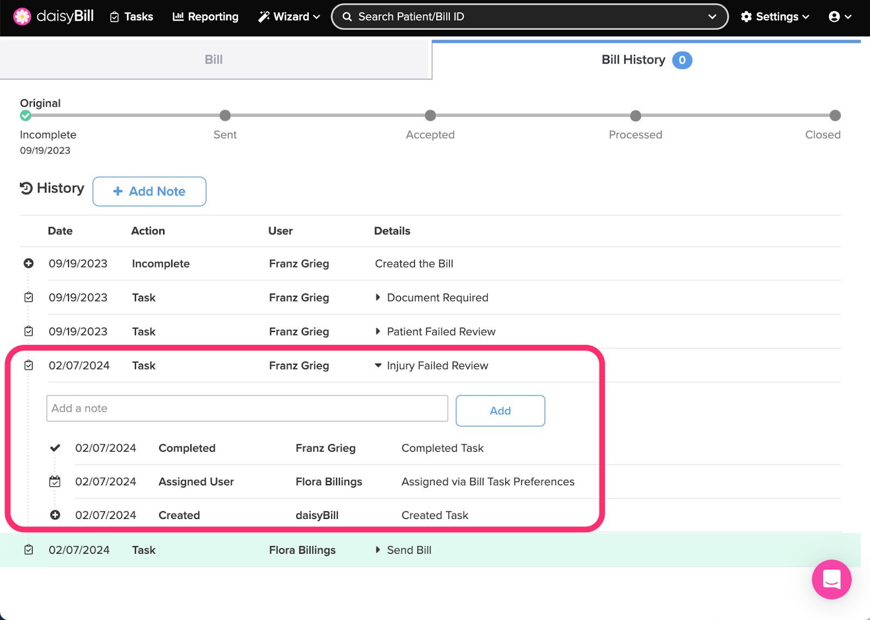870x620 pixels.
Task: Click the plus icon beside Created the Bill row
Action: (x=29, y=264)
